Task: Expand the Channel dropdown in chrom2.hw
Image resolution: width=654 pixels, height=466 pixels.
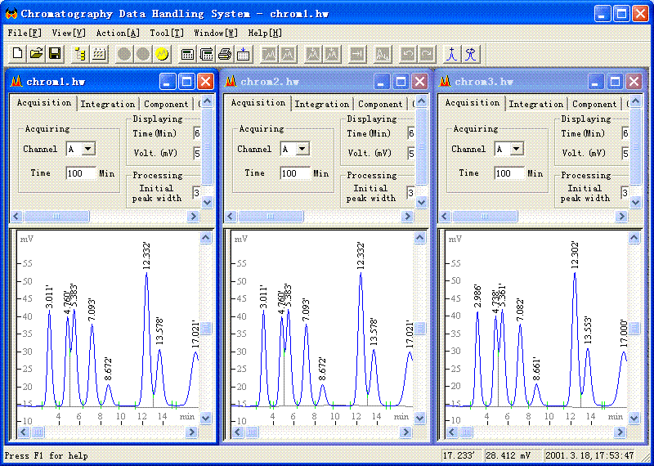Action: [302, 149]
